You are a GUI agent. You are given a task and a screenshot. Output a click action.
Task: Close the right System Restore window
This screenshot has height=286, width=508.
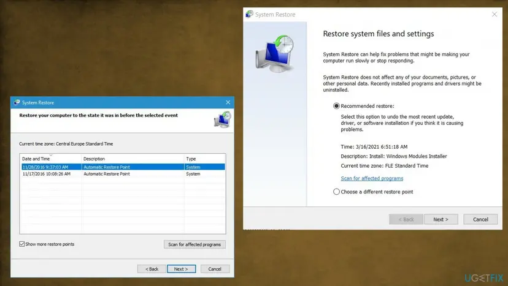[x=495, y=14]
